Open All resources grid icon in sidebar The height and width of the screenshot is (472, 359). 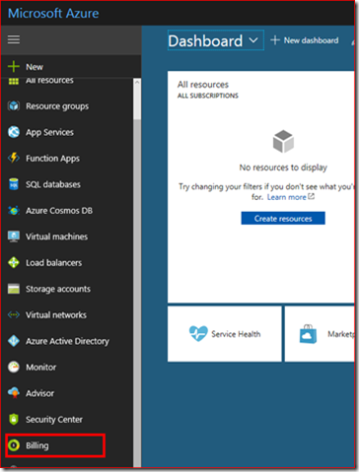[14, 81]
